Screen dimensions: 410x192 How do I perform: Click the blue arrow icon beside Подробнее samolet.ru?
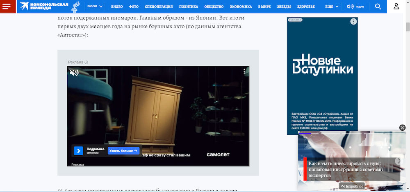[x=79, y=151]
